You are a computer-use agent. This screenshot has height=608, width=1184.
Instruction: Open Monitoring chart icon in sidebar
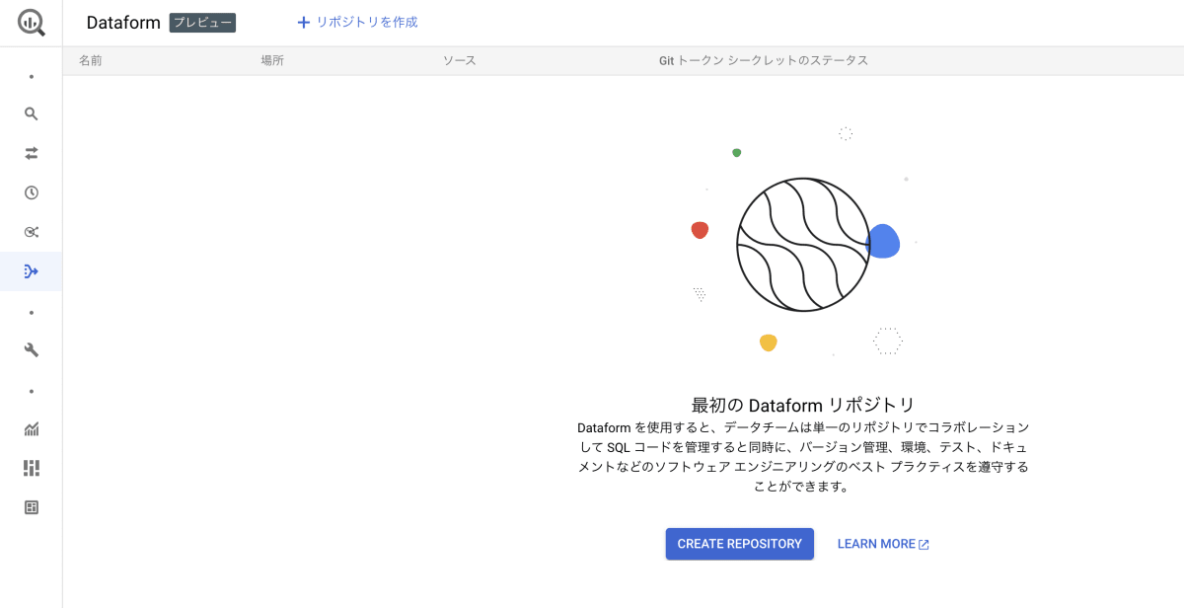pos(32,428)
